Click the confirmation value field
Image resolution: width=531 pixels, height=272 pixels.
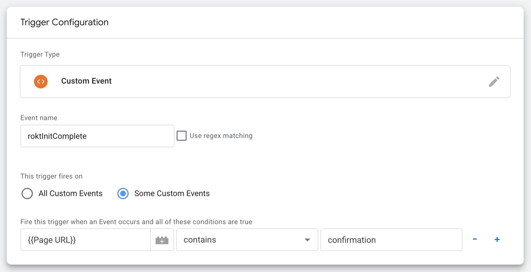tap(391, 240)
